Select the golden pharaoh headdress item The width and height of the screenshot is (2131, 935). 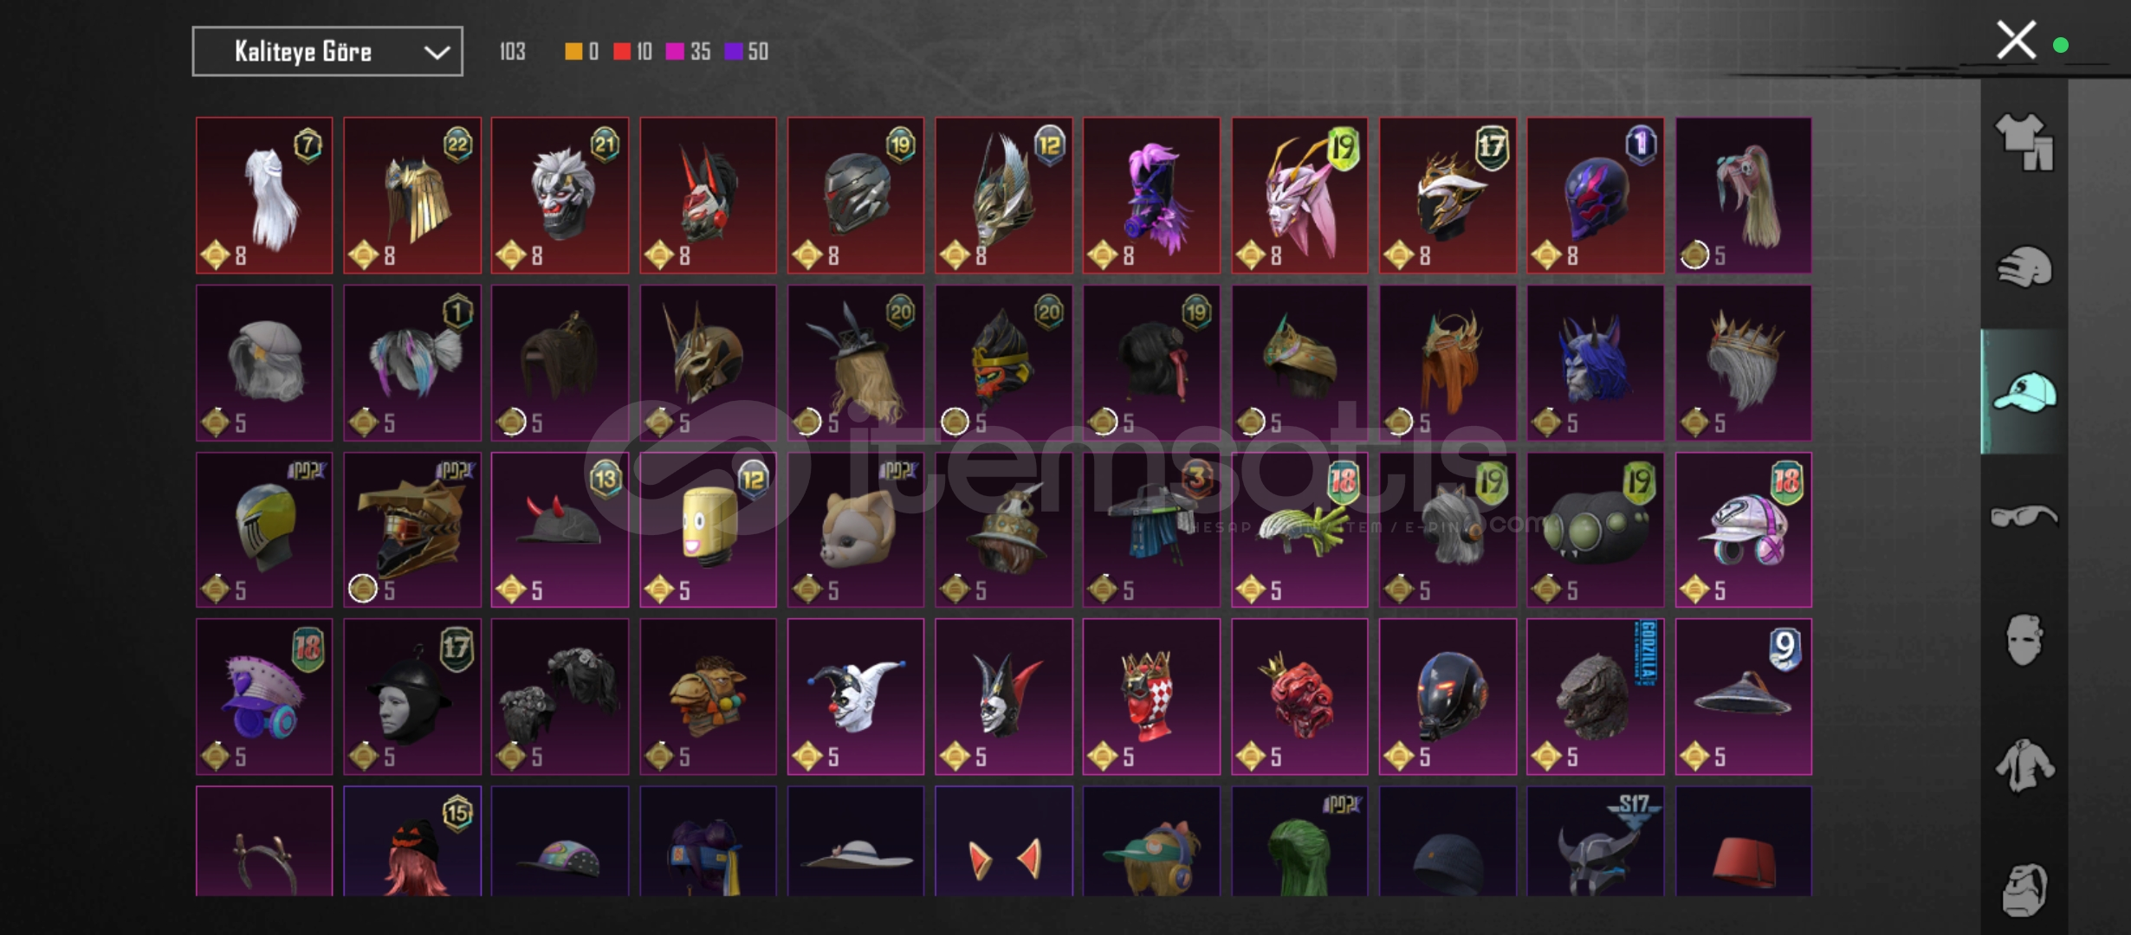click(412, 196)
